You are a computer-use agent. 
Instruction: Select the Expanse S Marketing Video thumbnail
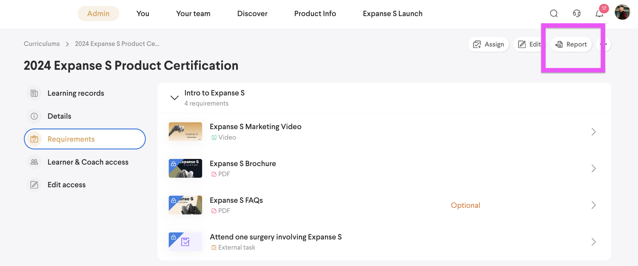pos(185,132)
